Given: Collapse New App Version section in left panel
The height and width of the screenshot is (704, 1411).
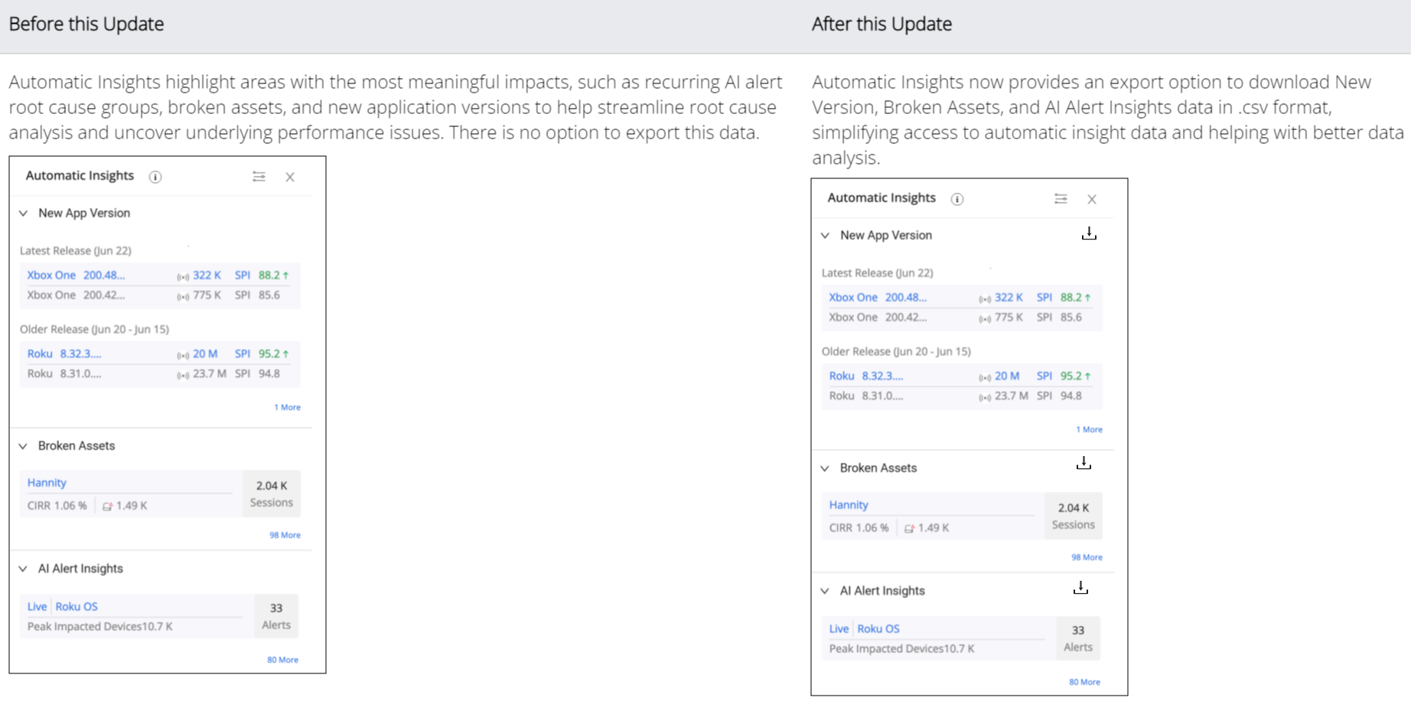Looking at the screenshot, I should (x=24, y=213).
